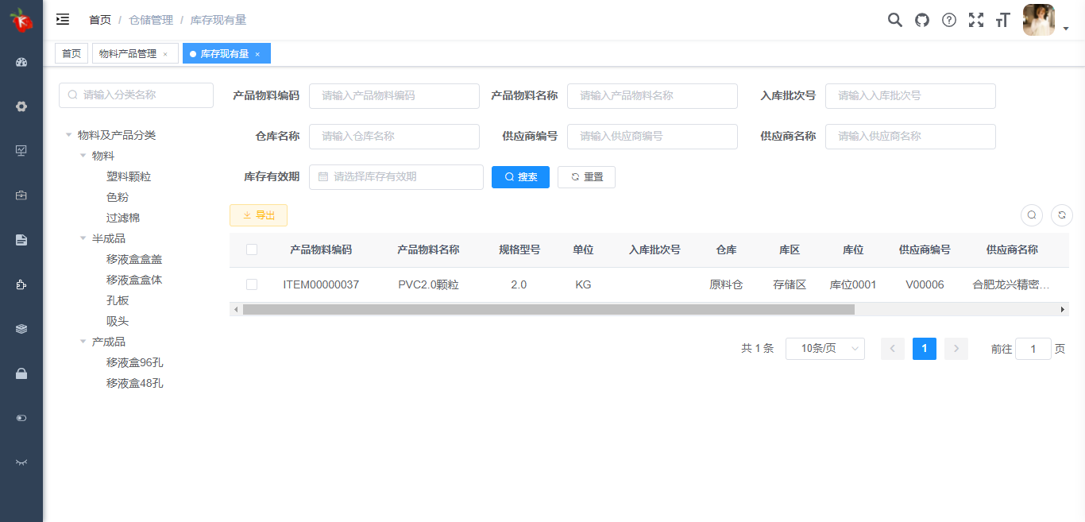Collapse sidebar using the hamburger icon
Viewport: 1085px width, 522px height.
coord(63,20)
